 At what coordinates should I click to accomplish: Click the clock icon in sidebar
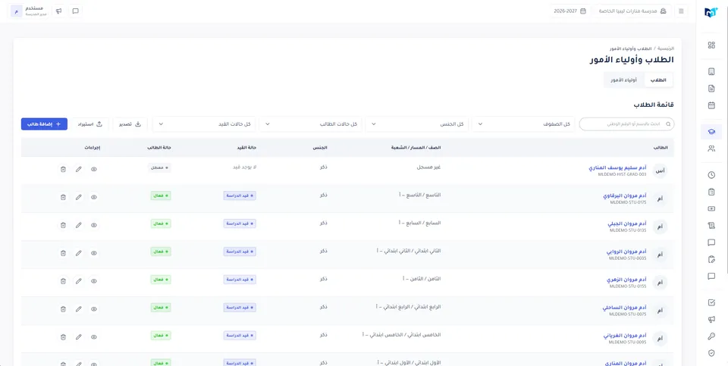(711, 175)
